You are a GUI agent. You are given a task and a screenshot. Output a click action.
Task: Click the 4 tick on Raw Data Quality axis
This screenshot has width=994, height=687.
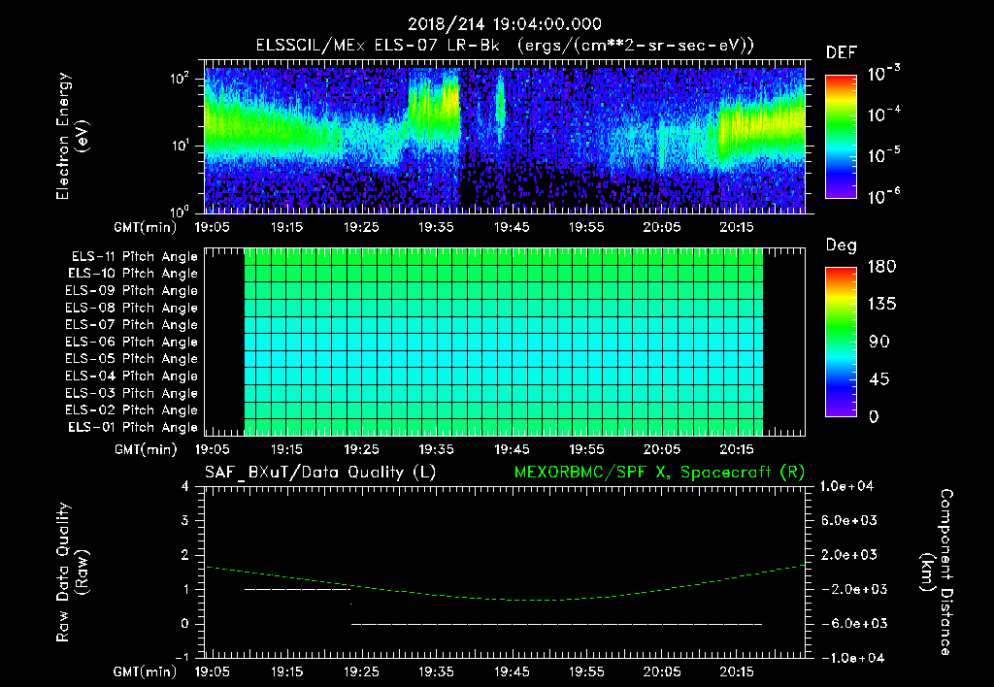(185, 486)
